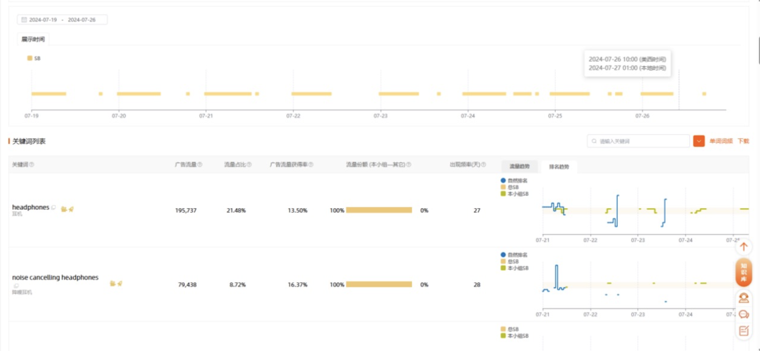Toggle 自然排名 legend in headphones chart
The height and width of the screenshot is (351, 760).
[514, 180]
